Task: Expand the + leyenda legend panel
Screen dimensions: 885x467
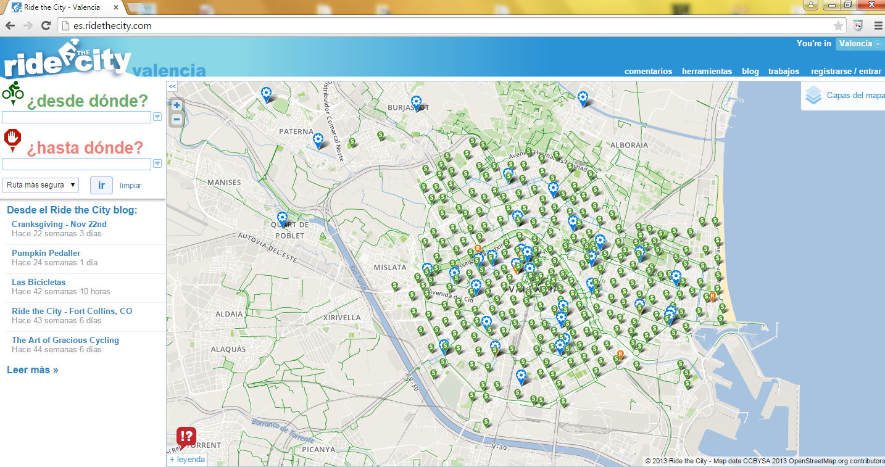Action: click(x=188, y=460)
